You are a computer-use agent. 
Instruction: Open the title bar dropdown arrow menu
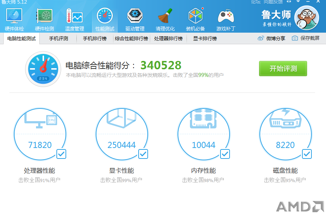(298, 1)
